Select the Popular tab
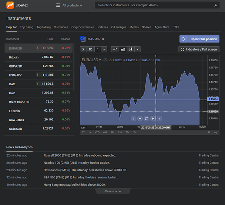The image size is (225, 205). pos(11,27)
